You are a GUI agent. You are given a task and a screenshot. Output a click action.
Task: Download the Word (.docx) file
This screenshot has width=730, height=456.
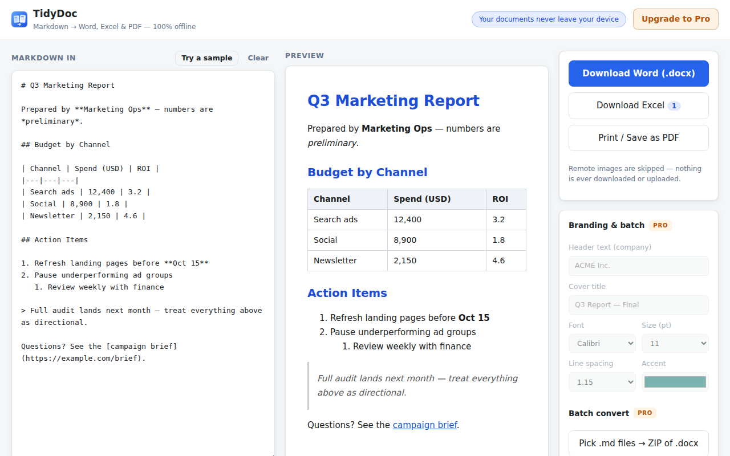click(x=639, y=74)
